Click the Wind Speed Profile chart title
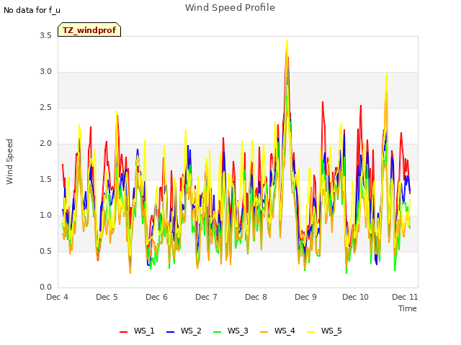 [230, 8]
